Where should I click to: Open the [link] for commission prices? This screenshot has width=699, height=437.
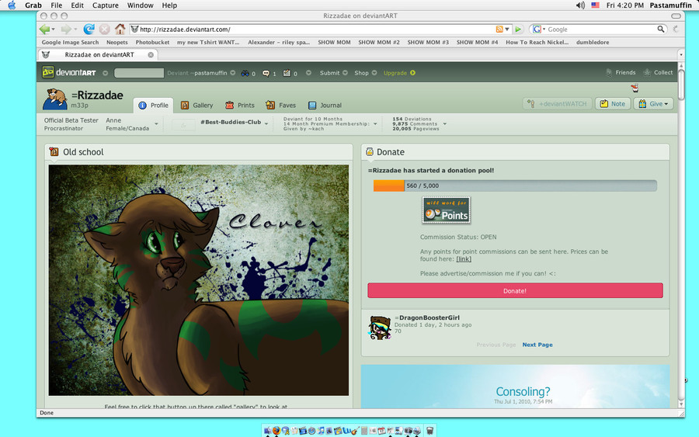[x=464, y=258]
